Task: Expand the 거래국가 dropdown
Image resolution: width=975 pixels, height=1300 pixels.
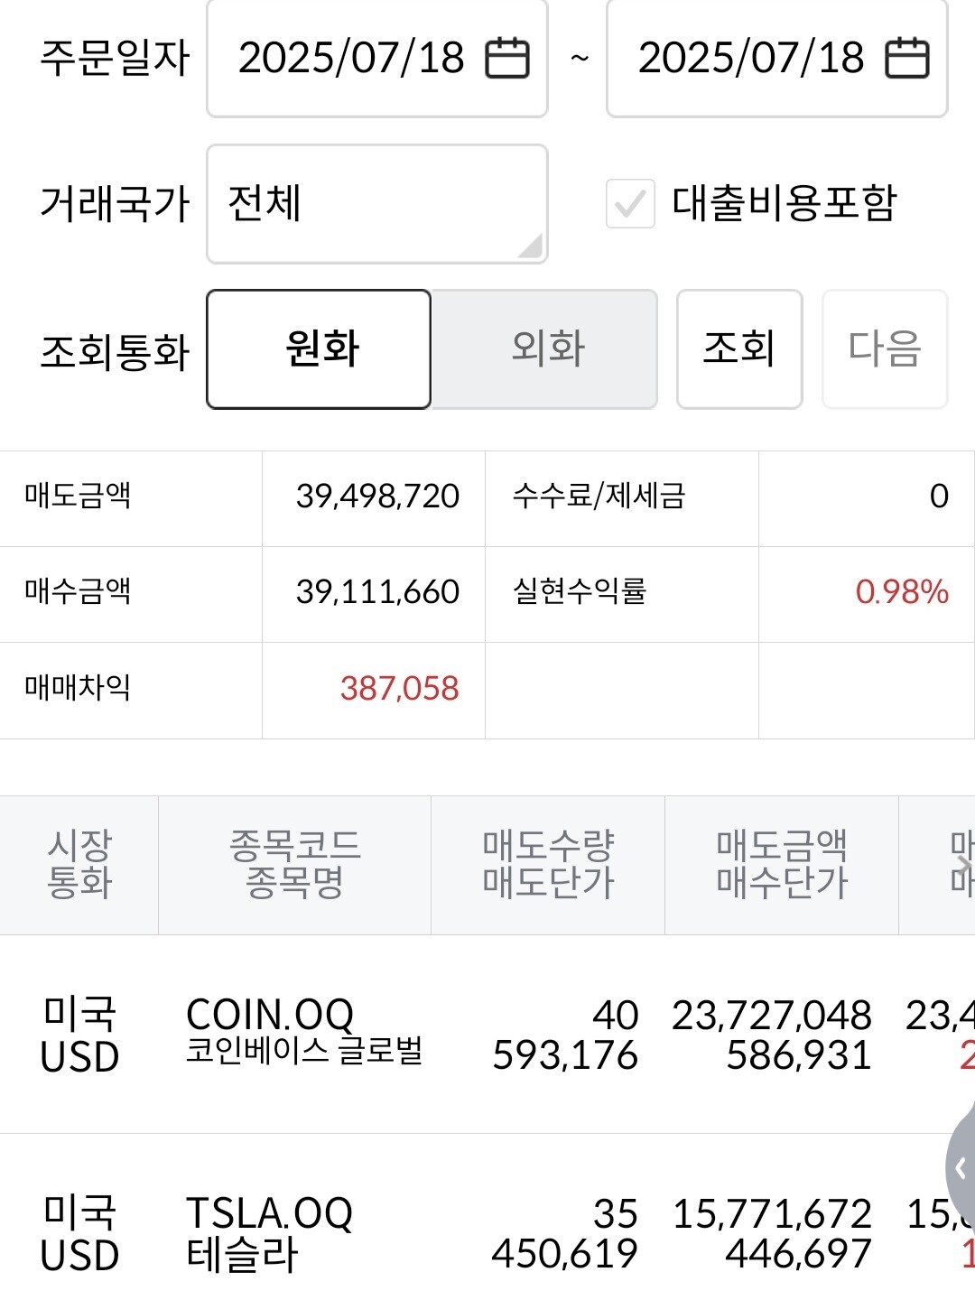Action: point(377,204)
